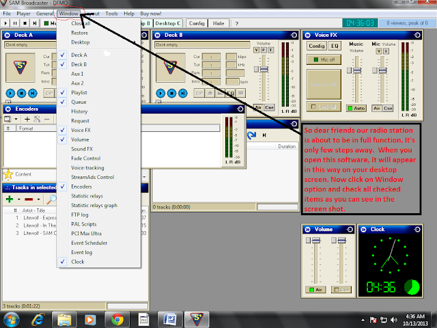Uncheck Queue in Window menu
The width and height of the screenshot is (437, 328).
98,102
